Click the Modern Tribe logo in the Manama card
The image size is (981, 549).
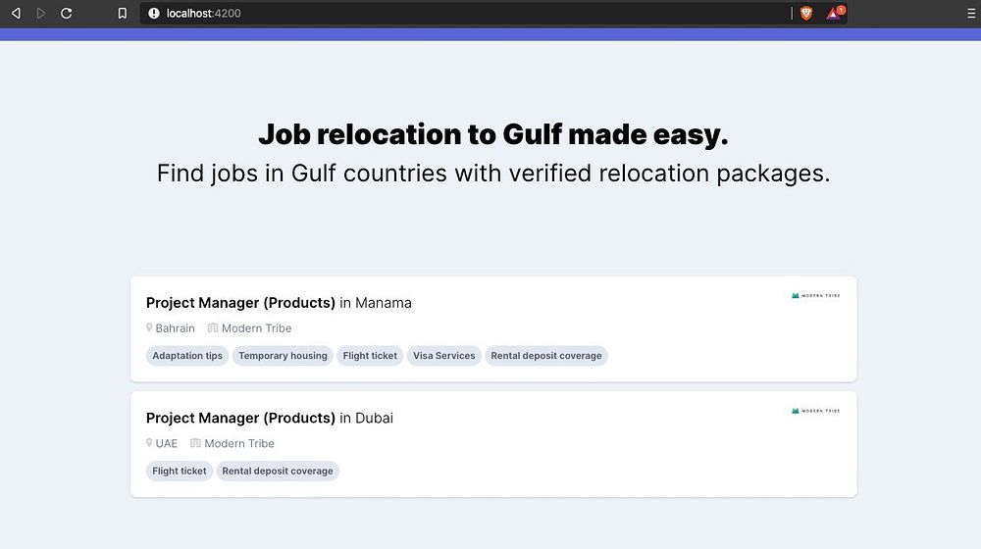click(815, 295)
